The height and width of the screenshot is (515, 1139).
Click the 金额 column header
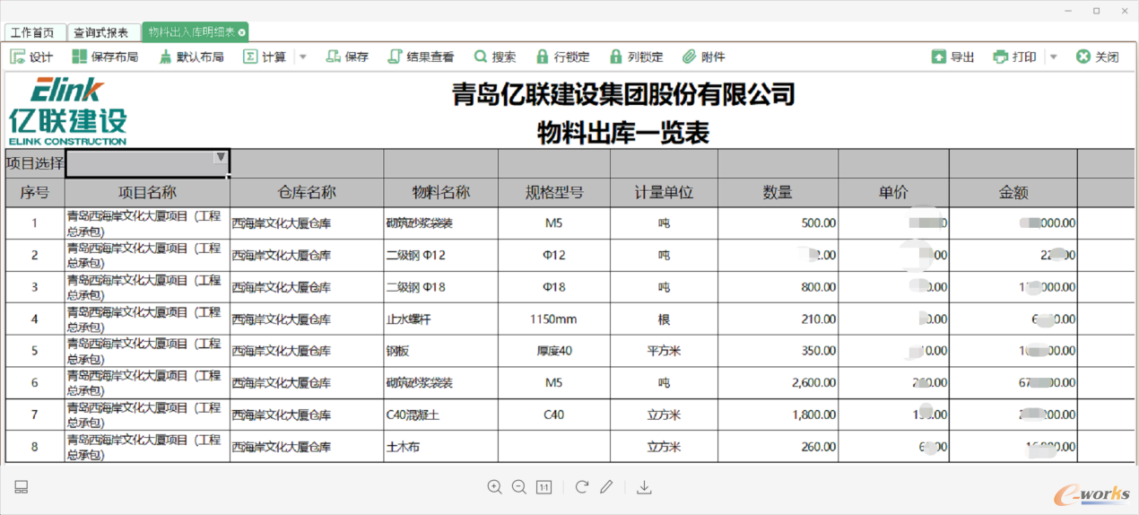(1013, 193)
